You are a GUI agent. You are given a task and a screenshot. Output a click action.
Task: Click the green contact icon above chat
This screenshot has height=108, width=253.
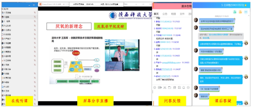tap(235, 12)
